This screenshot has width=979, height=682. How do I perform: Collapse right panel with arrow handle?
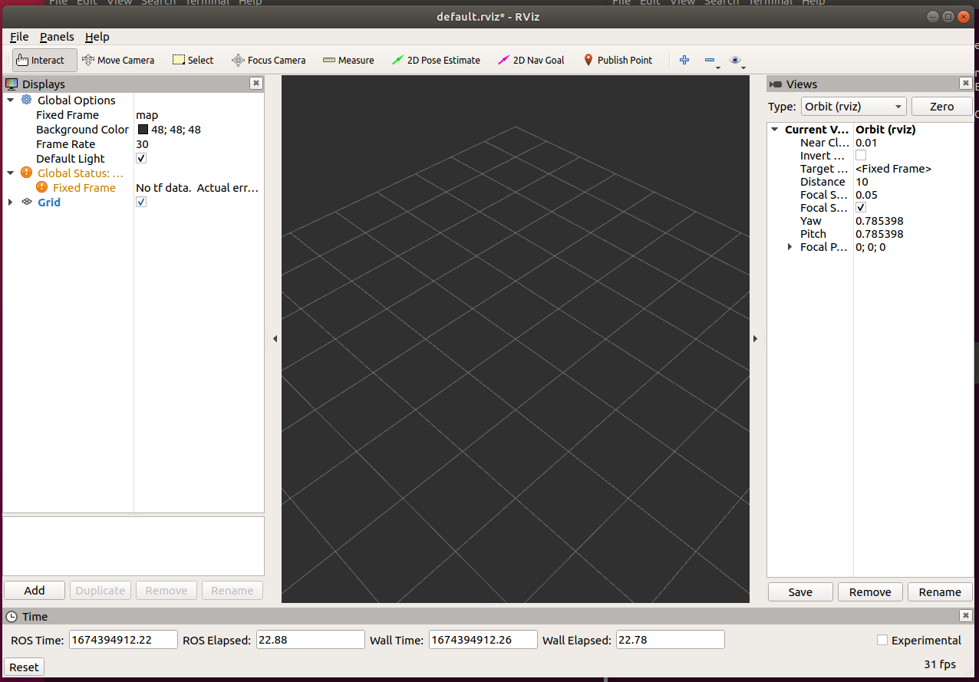pyautogui.click(x=755, y=338)
